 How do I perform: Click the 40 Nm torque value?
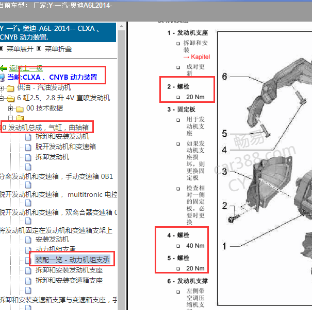(x=195, y=246)
